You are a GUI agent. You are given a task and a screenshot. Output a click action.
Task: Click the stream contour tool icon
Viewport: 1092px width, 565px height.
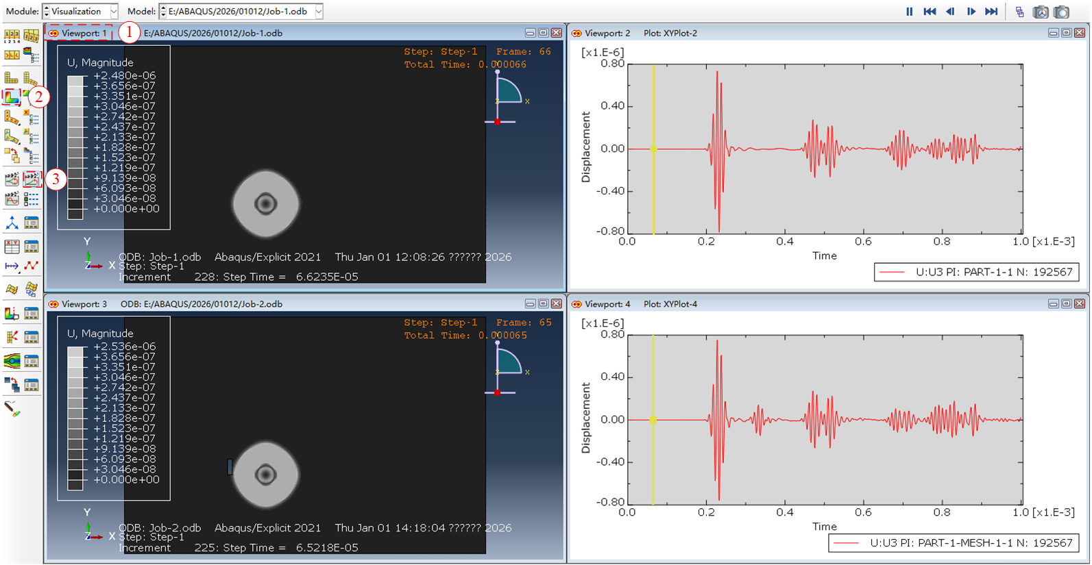click(12, 360)
